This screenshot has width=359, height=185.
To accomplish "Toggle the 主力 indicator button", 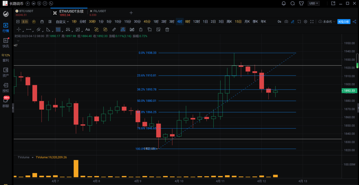I will pos(25,22).
